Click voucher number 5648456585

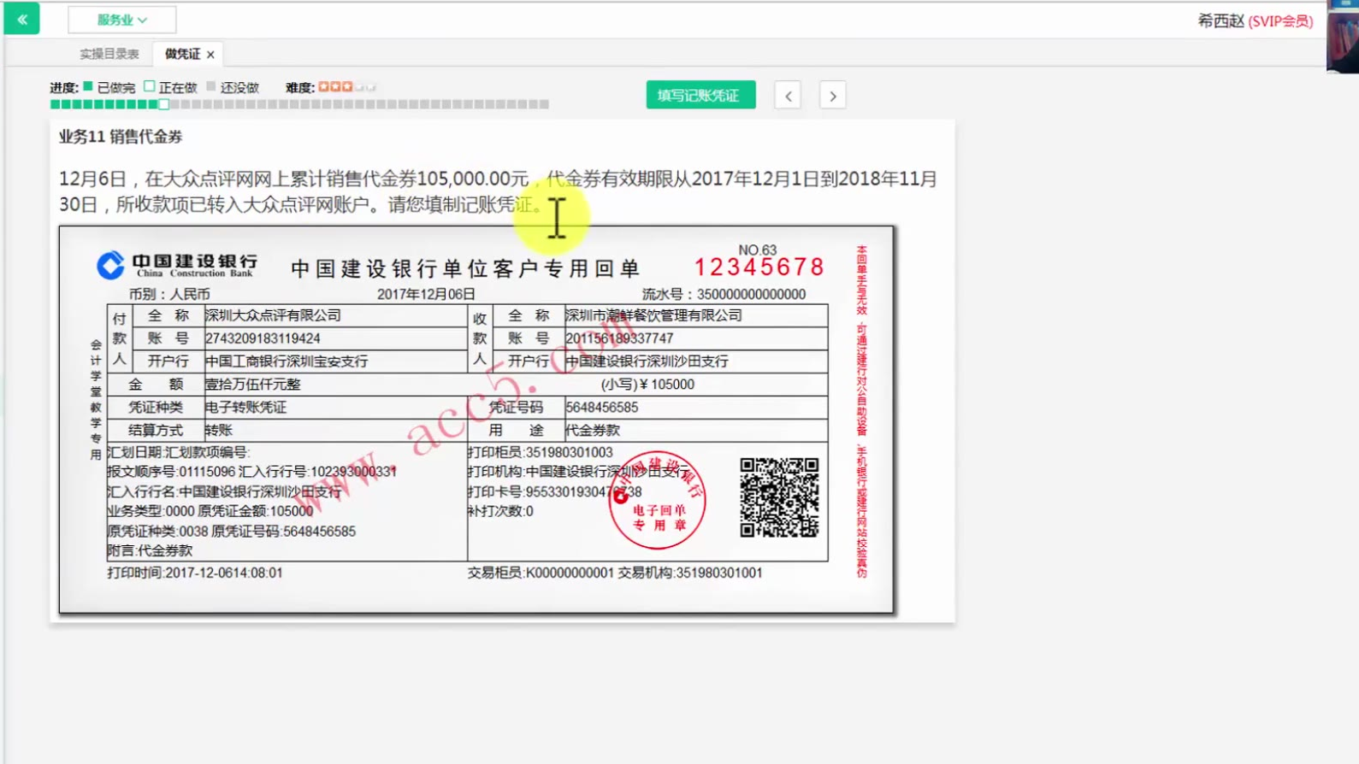click(x=602, y=408)
